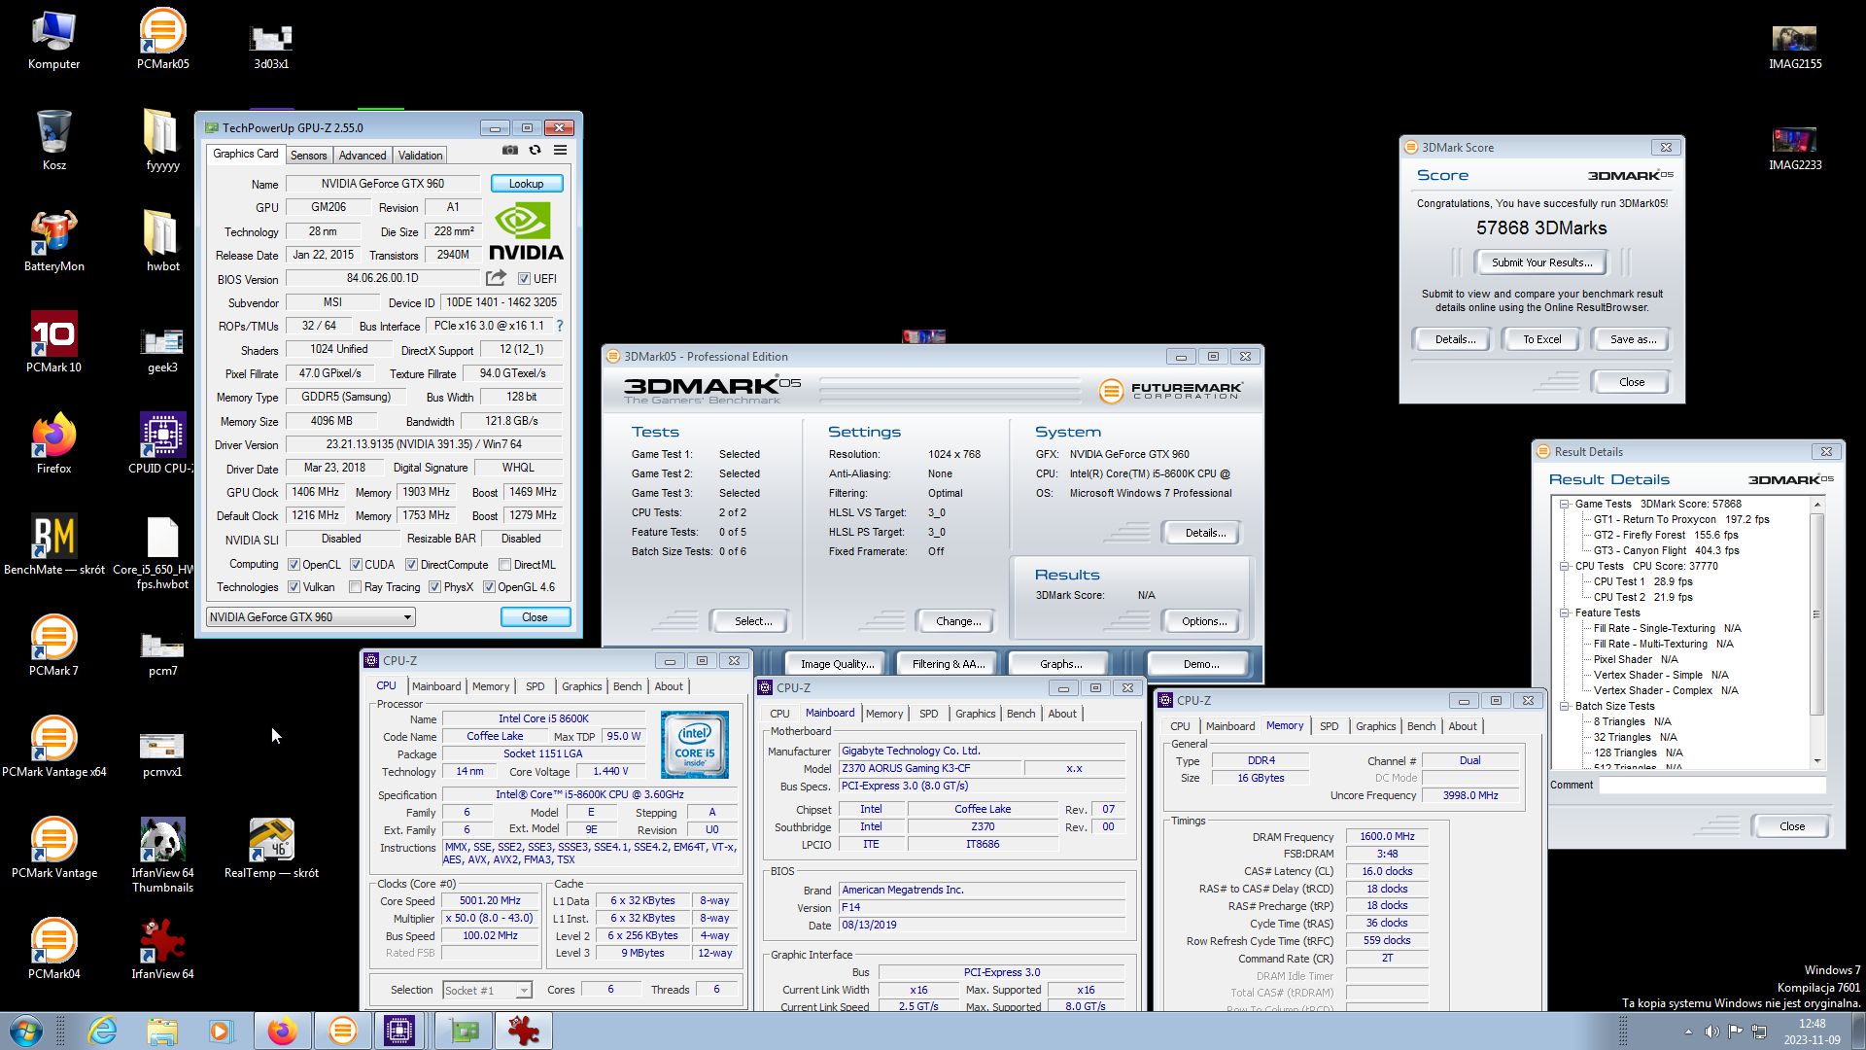Toggle the UEFI checkbox in GPU-Z
Image resolution: width=1866 pixels, height=1050 pixels.
[525, 279]
